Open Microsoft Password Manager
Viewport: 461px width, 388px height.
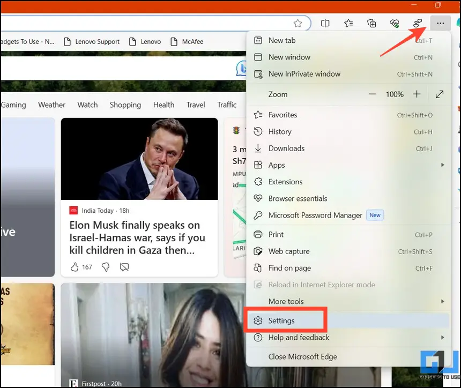348,215
